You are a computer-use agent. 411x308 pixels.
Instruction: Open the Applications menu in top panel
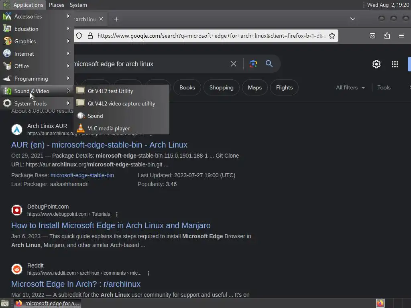click(23, 5)
